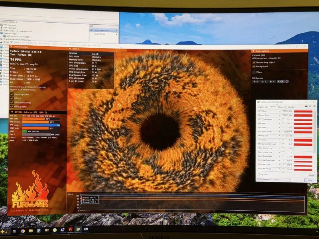Open the rightmost blue window taskbar icon
319x239 pixels.
(x=86, y=229)
